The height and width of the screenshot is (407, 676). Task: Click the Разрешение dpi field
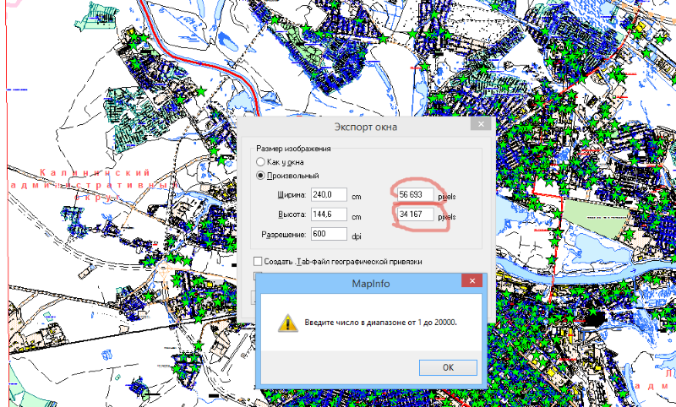[330, 234]
